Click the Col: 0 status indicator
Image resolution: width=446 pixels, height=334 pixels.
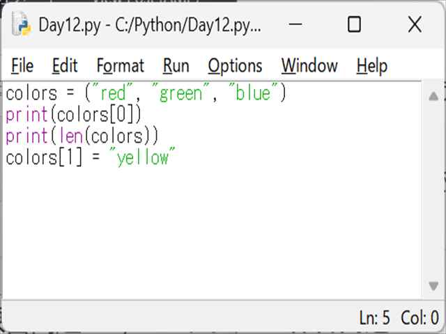[420, 317]
